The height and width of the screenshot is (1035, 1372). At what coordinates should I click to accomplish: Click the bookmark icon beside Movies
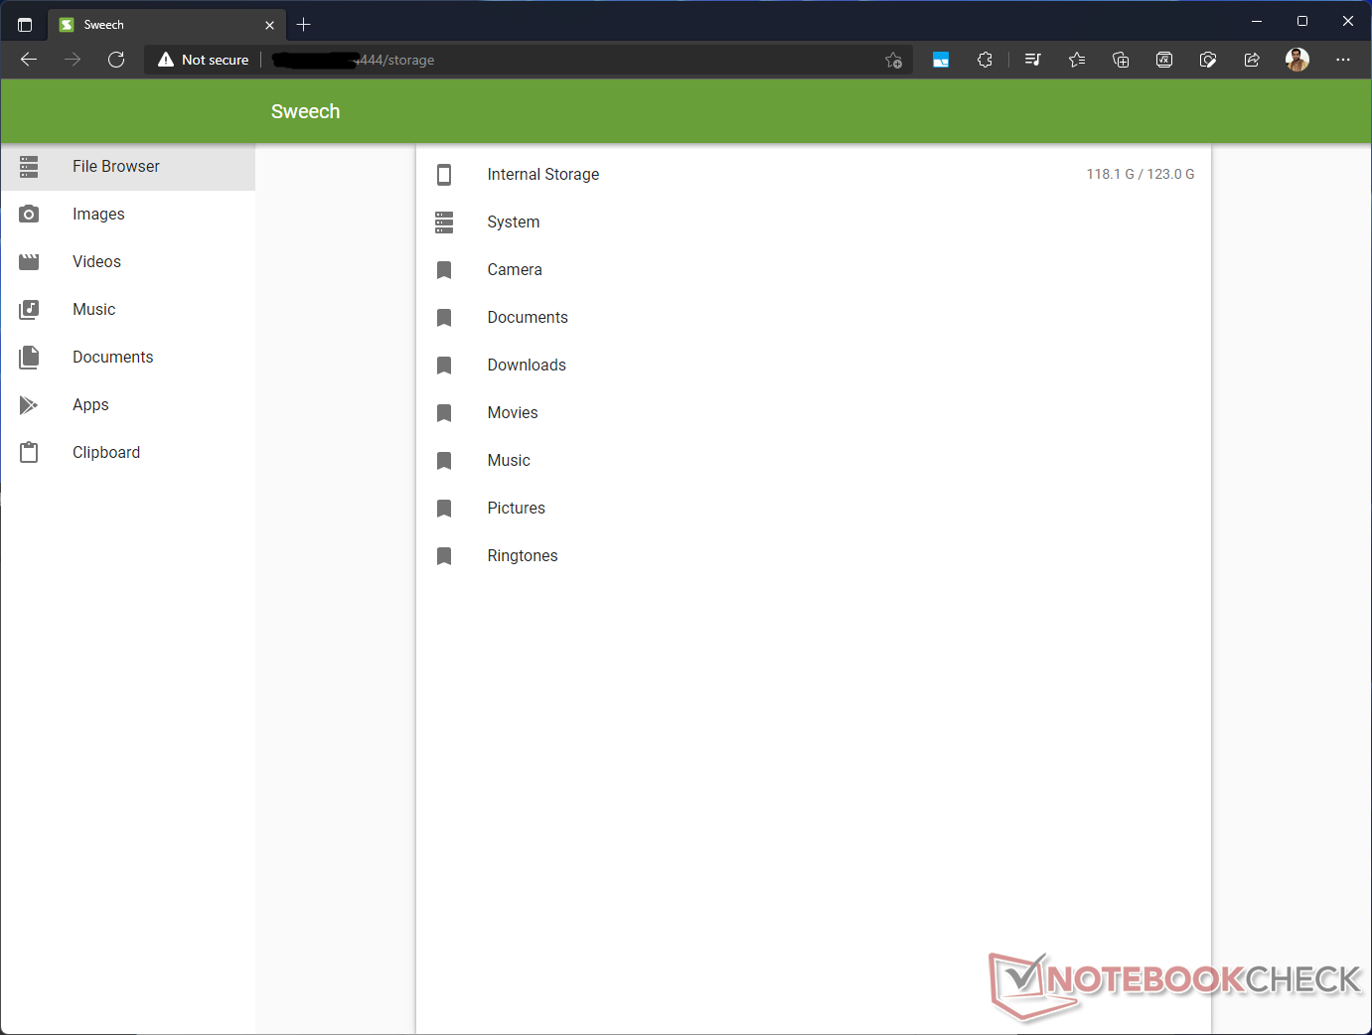(444, 413)
